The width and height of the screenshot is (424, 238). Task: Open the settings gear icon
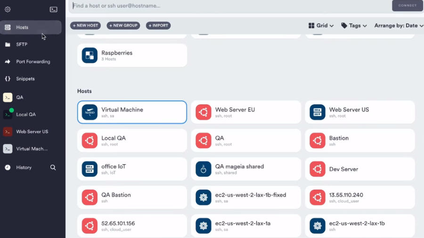pos(8,9)
